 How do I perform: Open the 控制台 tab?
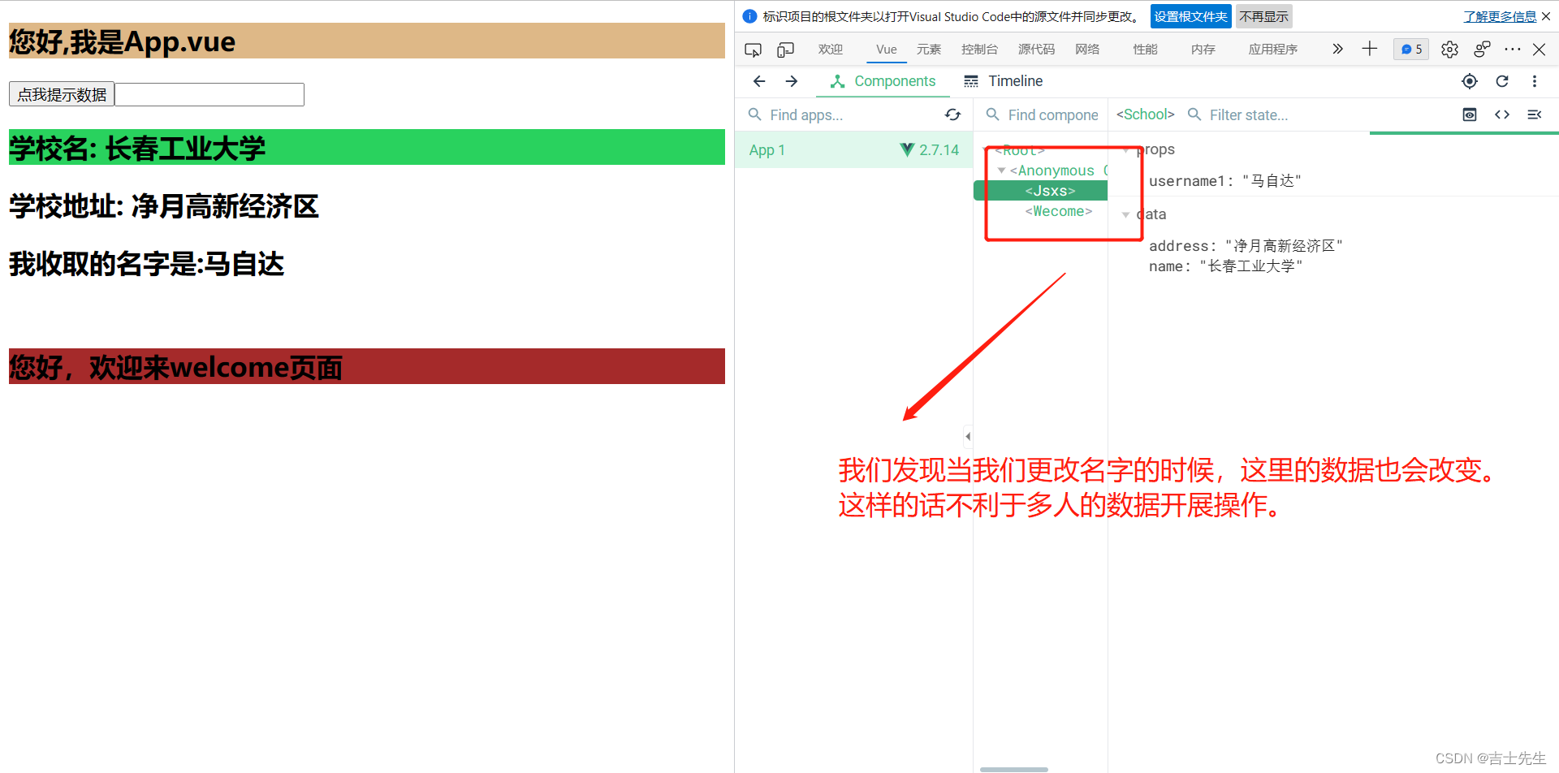tap(979, 50)
